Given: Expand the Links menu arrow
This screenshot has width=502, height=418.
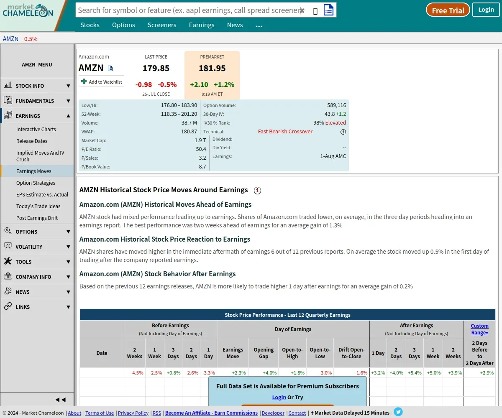Looking at the screenshot, I should [x=68, y=307].
